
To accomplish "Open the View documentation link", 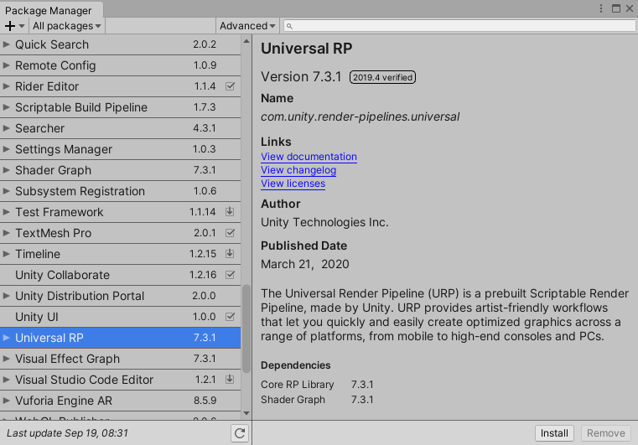I will [x=309, y=157].
